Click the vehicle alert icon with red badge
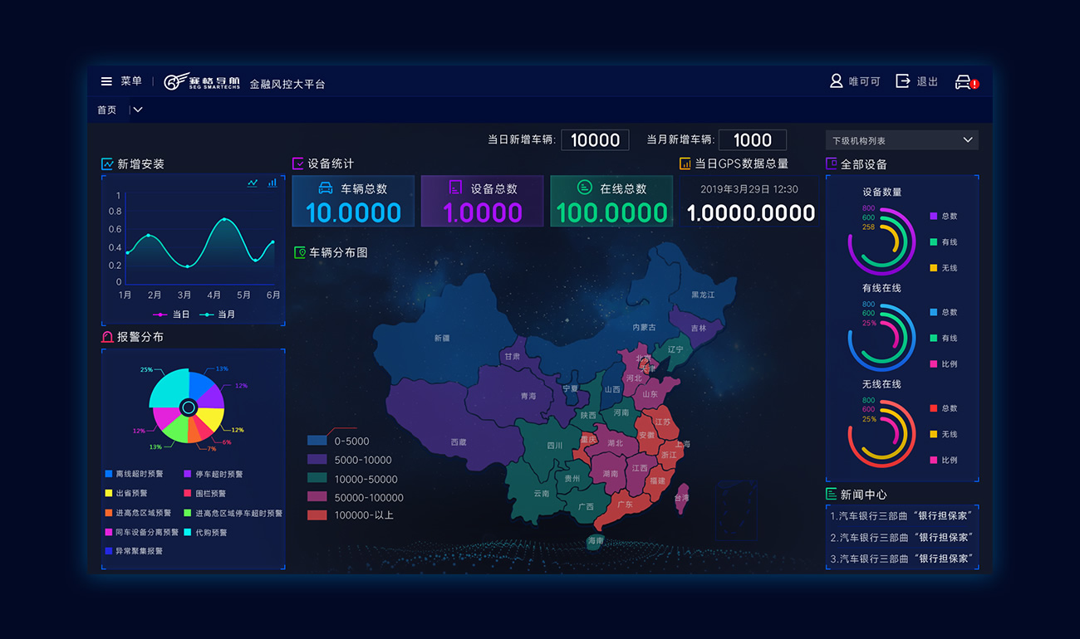 point(965,81)
